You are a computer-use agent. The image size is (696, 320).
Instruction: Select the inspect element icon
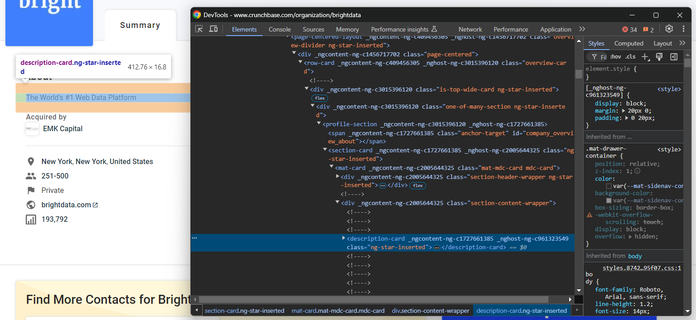pyautogui.click(x=199, y=28)
